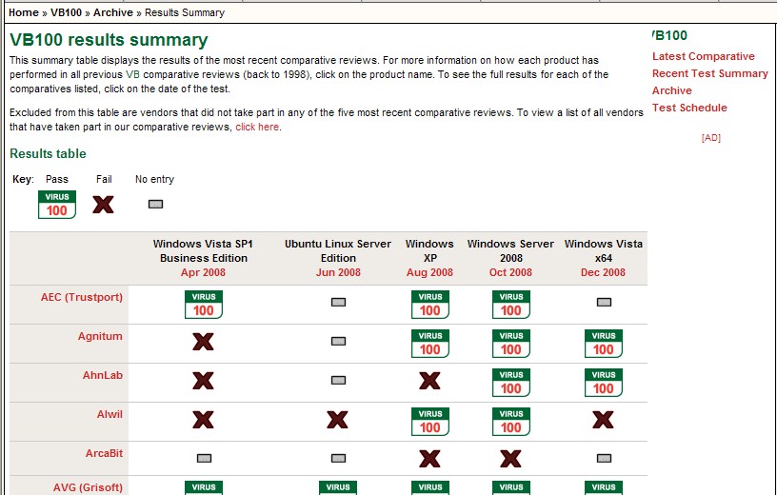Open the ArcaBit product page
Screen dimensions: 777x495
pos(104,453)
